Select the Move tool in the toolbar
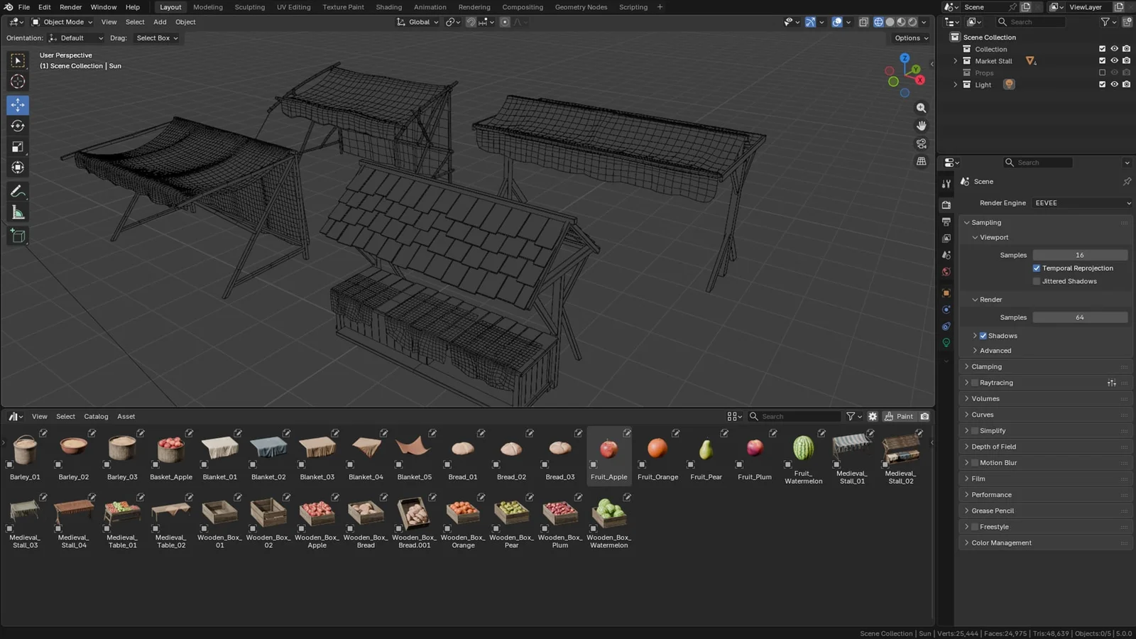 18,104
